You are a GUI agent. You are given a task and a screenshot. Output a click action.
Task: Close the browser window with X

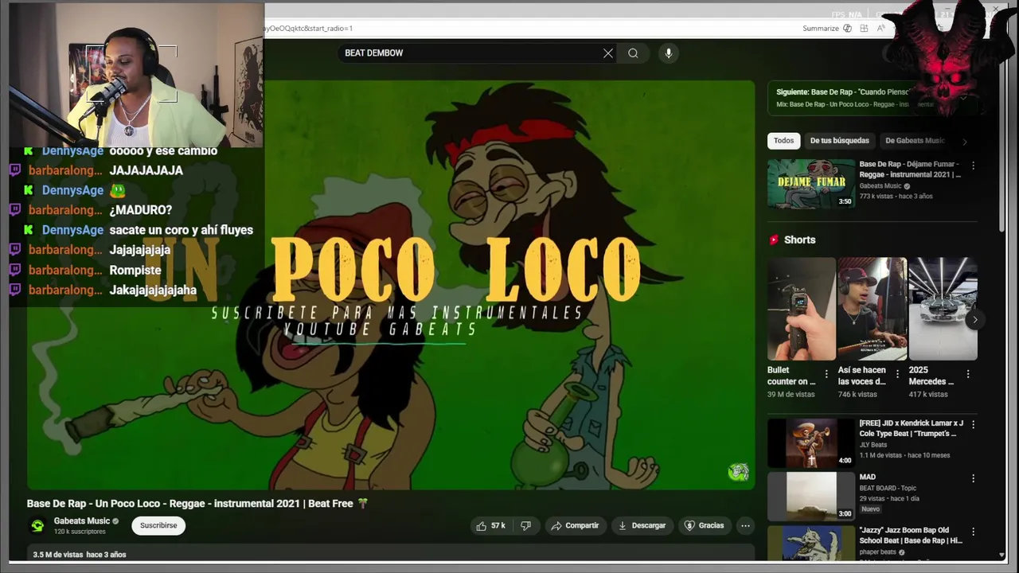(995, 10)
